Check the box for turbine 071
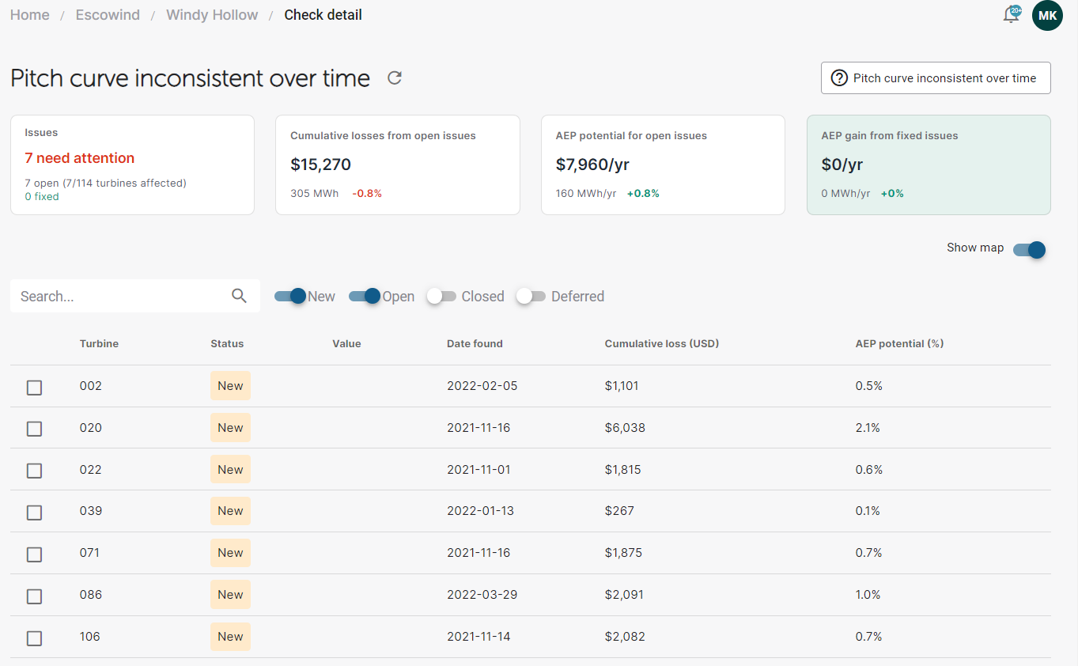The image size is (1078, 666). 34,554
